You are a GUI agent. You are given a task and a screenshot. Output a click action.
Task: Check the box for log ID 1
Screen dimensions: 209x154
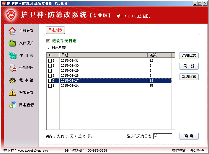[x=50, y=86]
